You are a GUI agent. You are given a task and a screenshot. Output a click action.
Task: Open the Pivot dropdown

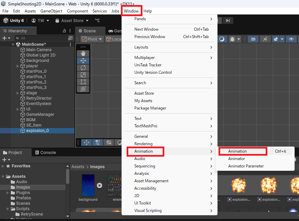pyautogui.click(x=92, y=39)
